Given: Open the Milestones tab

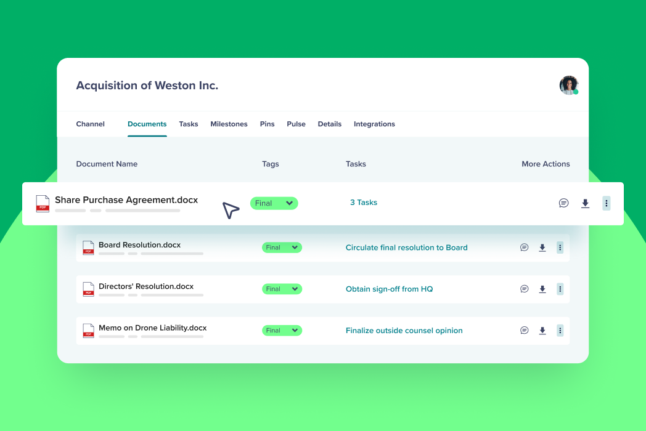Looking at the screenshot, I should tap(229, 124).
